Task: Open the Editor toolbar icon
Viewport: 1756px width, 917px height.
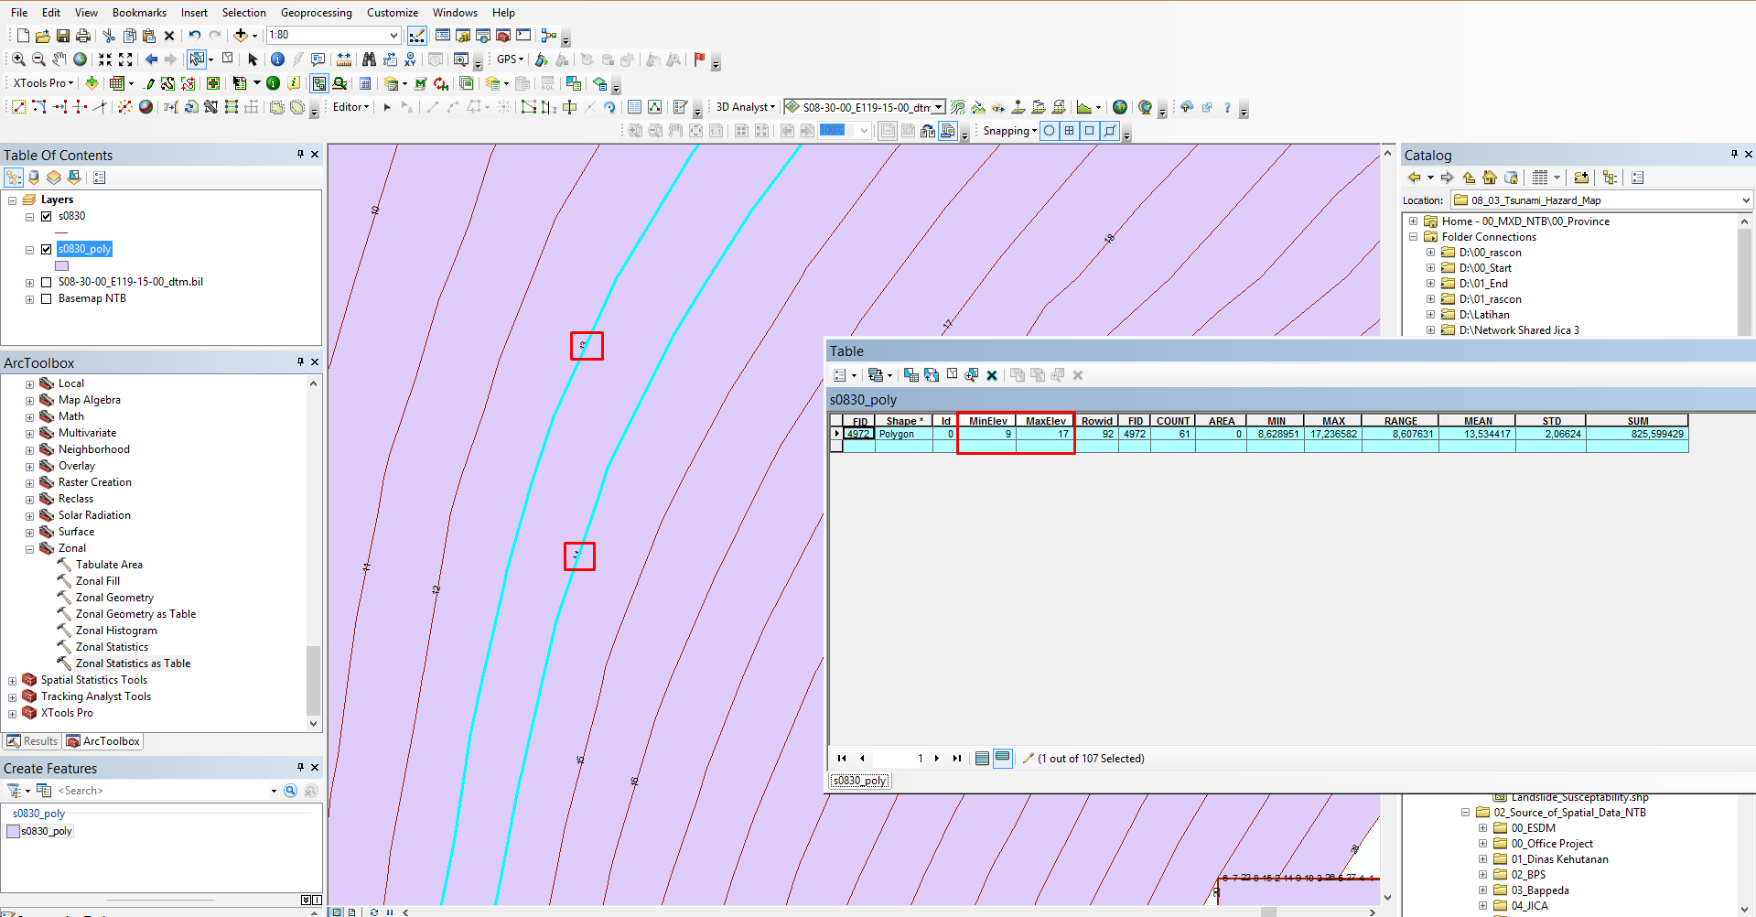Action: coord(417,36)
